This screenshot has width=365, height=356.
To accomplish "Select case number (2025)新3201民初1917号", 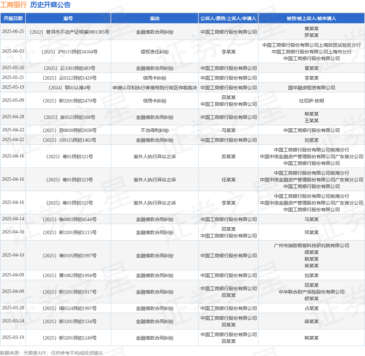I will [70, 292].
